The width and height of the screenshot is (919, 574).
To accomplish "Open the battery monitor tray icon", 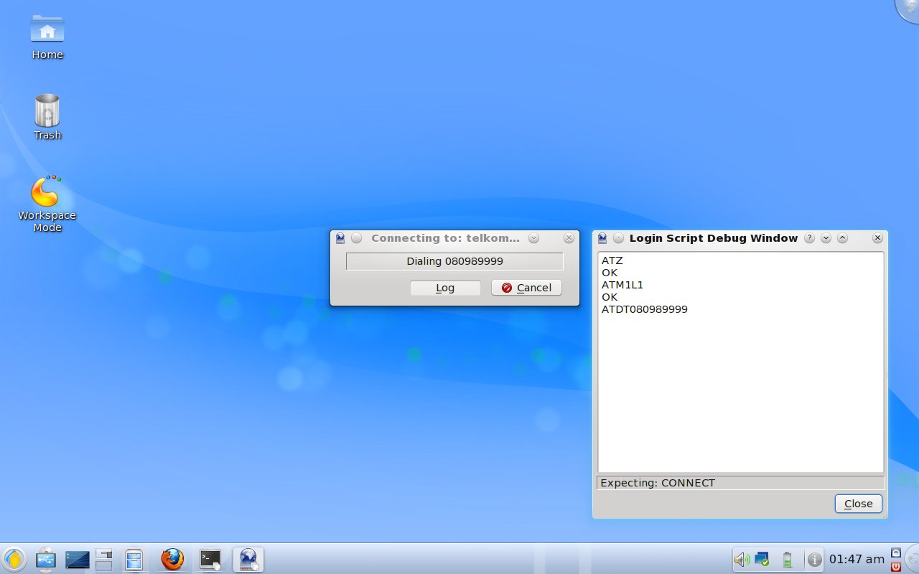I will [x=788, y=560].
